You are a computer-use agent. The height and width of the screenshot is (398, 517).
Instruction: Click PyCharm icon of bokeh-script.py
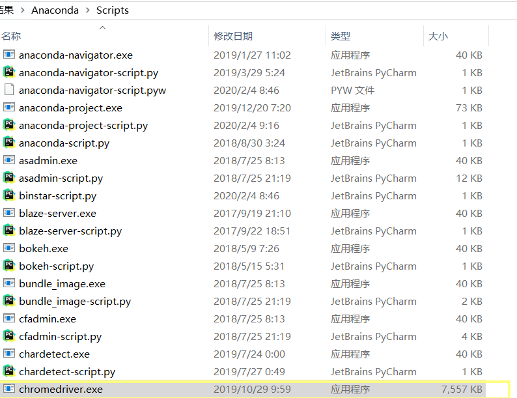tap(9, 266)
